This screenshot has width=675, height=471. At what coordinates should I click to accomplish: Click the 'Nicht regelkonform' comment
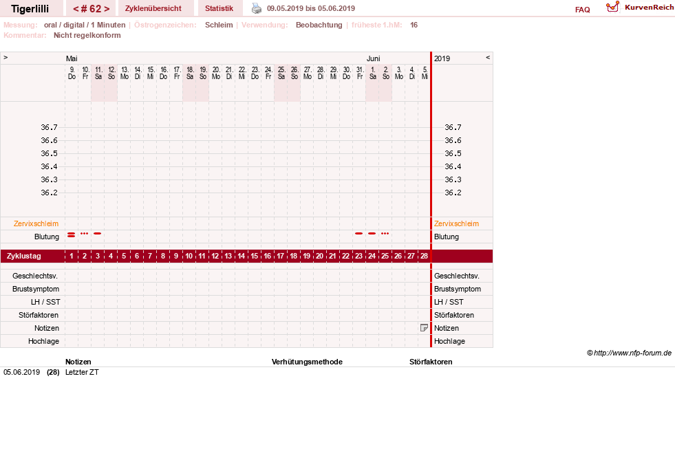[x=87, y=35]
